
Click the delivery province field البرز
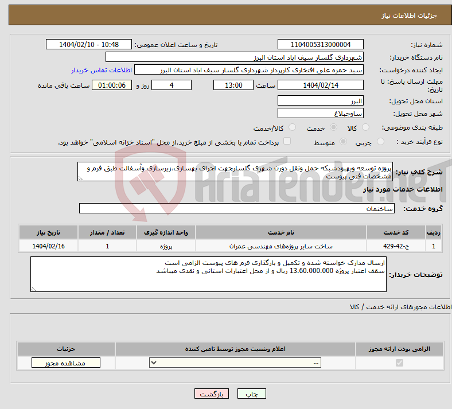(x=320, y=100)
